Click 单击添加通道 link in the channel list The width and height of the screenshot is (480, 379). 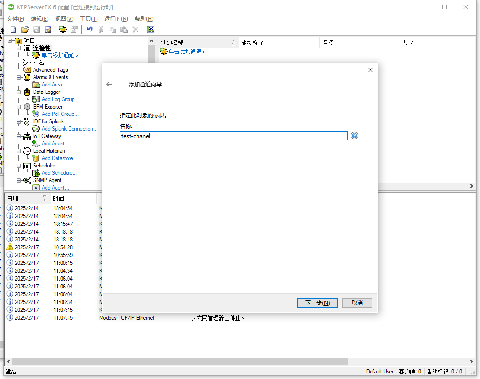186,52
